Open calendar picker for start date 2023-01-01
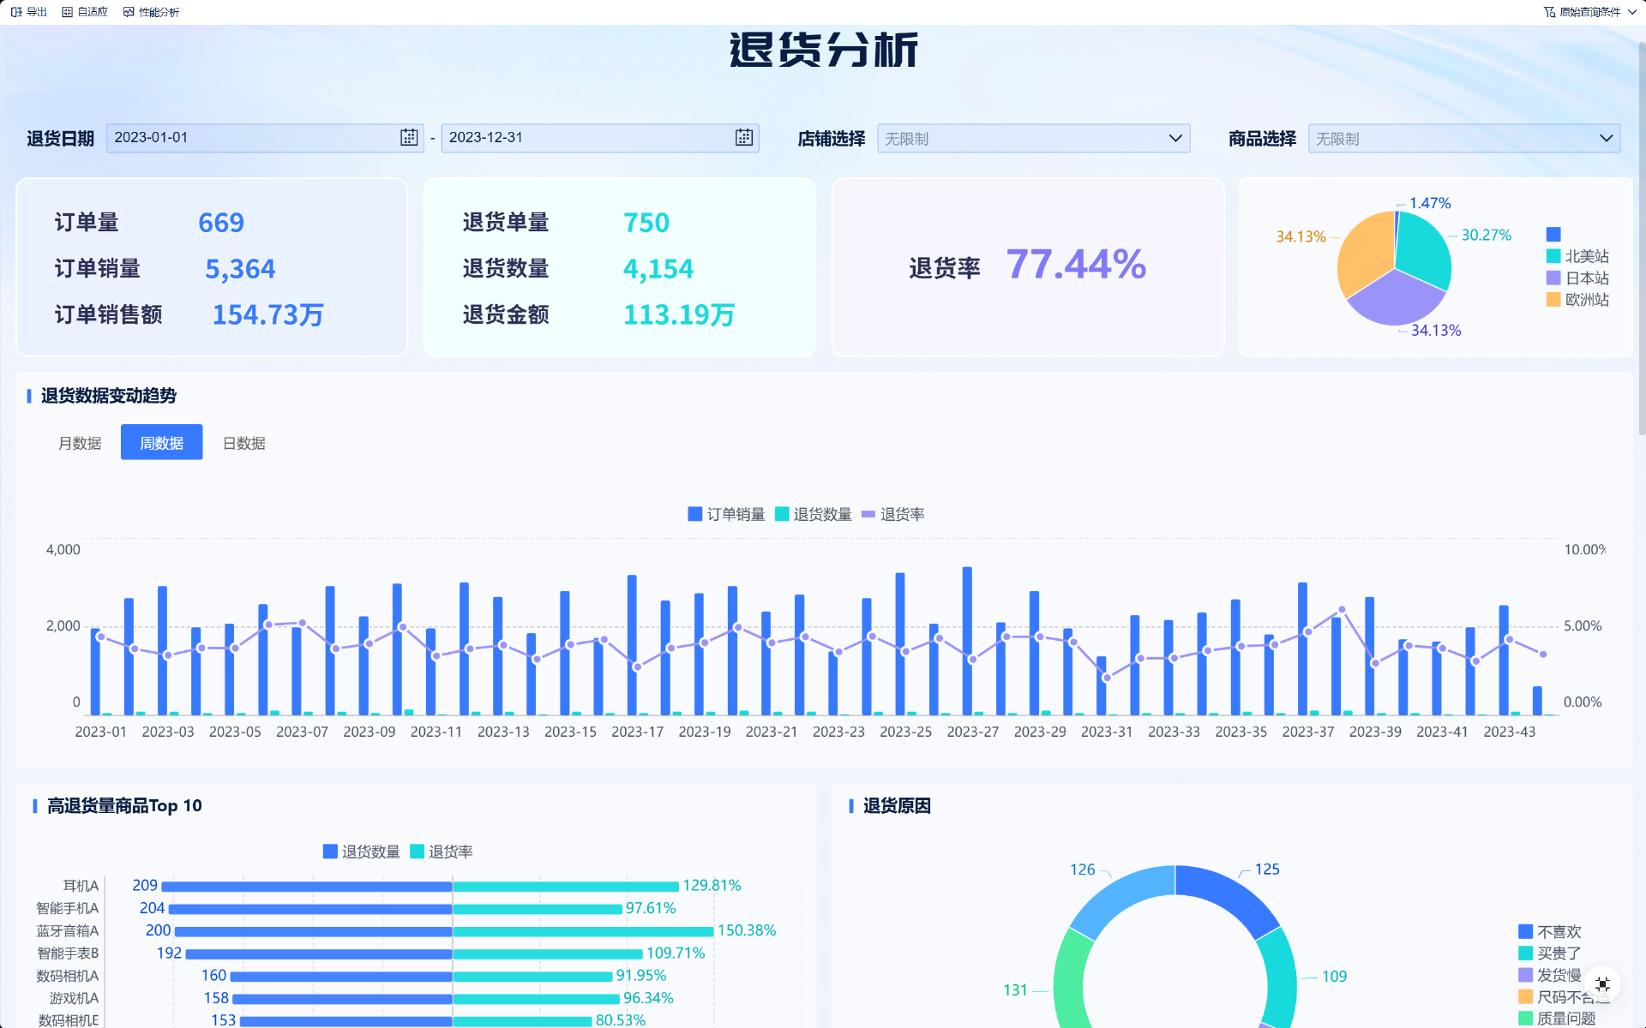Image resolution: width=1646 pixels, height=1028 pixels. [409, 138]
